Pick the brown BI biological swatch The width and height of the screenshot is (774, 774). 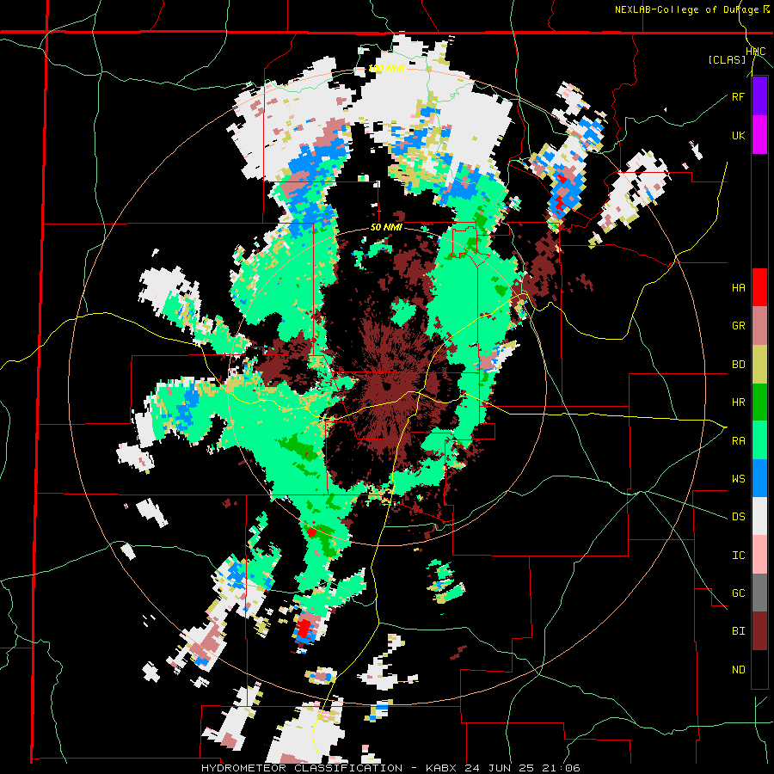[x=759, y=631]
